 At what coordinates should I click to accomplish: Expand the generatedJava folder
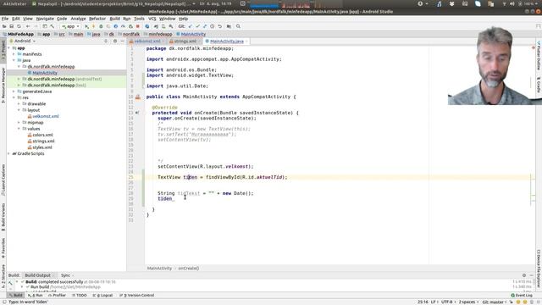click(14, 91)
